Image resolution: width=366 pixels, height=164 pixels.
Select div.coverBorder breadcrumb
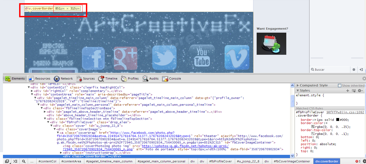tap(327, 161)
